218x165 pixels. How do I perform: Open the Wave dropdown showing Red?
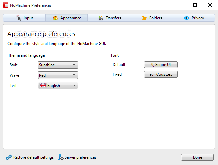tap(58, 75)
